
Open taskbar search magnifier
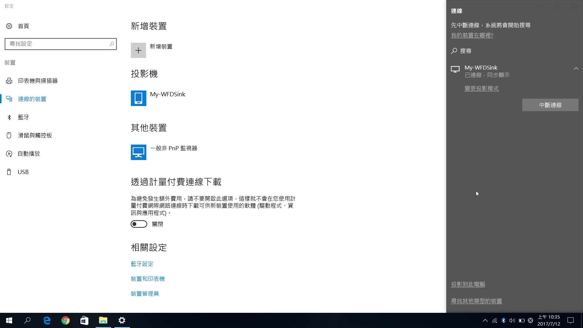coord(27,320)
